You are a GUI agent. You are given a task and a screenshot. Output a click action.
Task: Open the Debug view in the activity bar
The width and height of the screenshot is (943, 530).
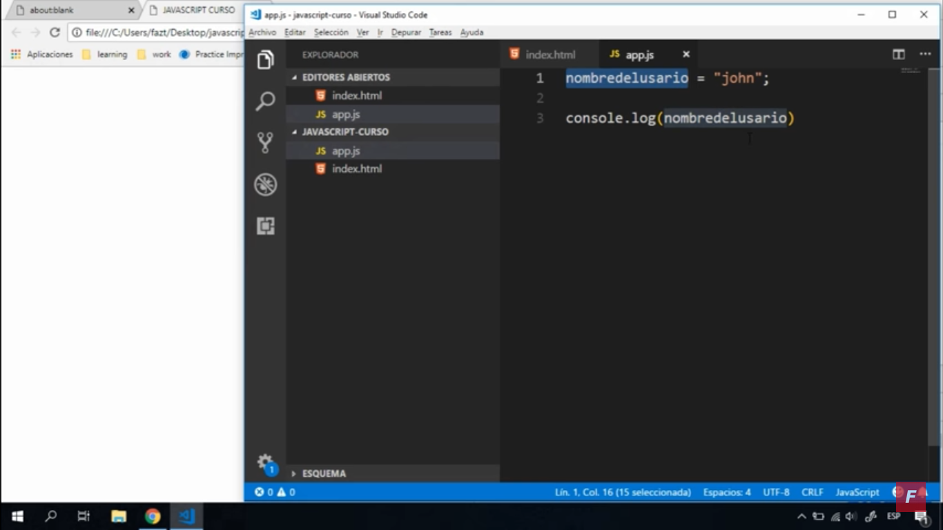click(266, 184)
